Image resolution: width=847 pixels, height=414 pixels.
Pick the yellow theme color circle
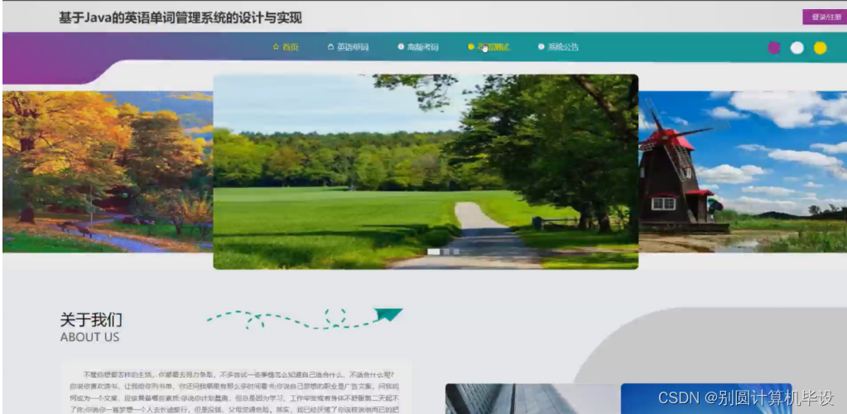820,48
